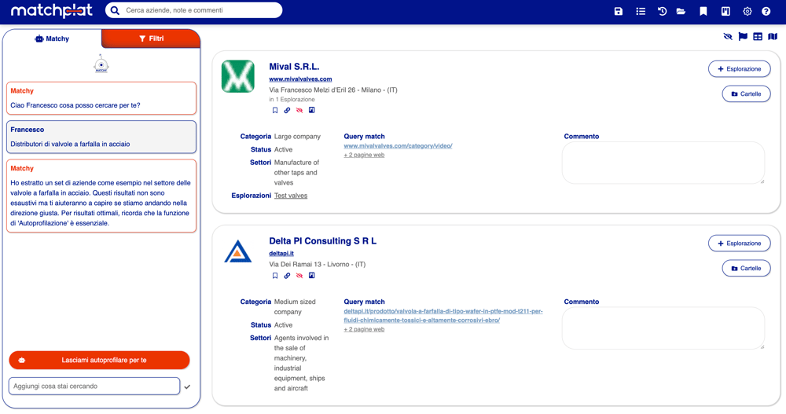
Task: Click the matchplat logo
Action: click(52, 10)
